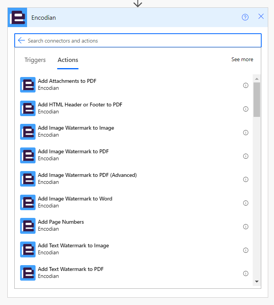Image resolution: width=274 pixels, height=305 pixels.
Task: Click the Add Page Numbers action icon
Action: coord(28,226)
